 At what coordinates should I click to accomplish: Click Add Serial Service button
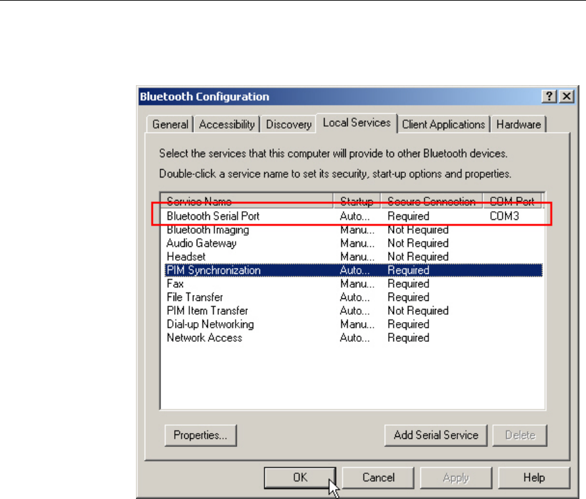tap(436, 435)
